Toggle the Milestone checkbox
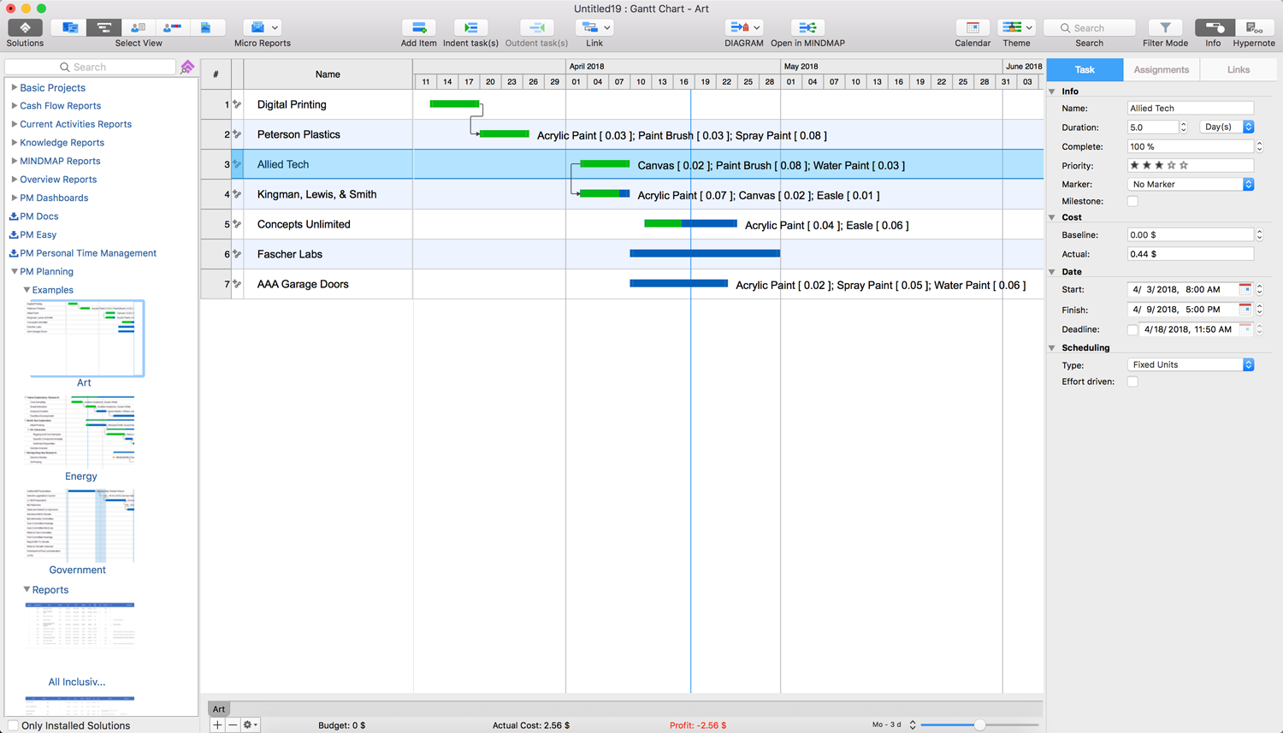 click(x=1132, y=201)
